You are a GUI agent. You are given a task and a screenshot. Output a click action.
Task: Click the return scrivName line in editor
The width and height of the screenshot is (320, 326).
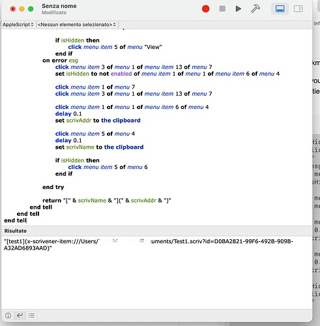pos(107,200)
